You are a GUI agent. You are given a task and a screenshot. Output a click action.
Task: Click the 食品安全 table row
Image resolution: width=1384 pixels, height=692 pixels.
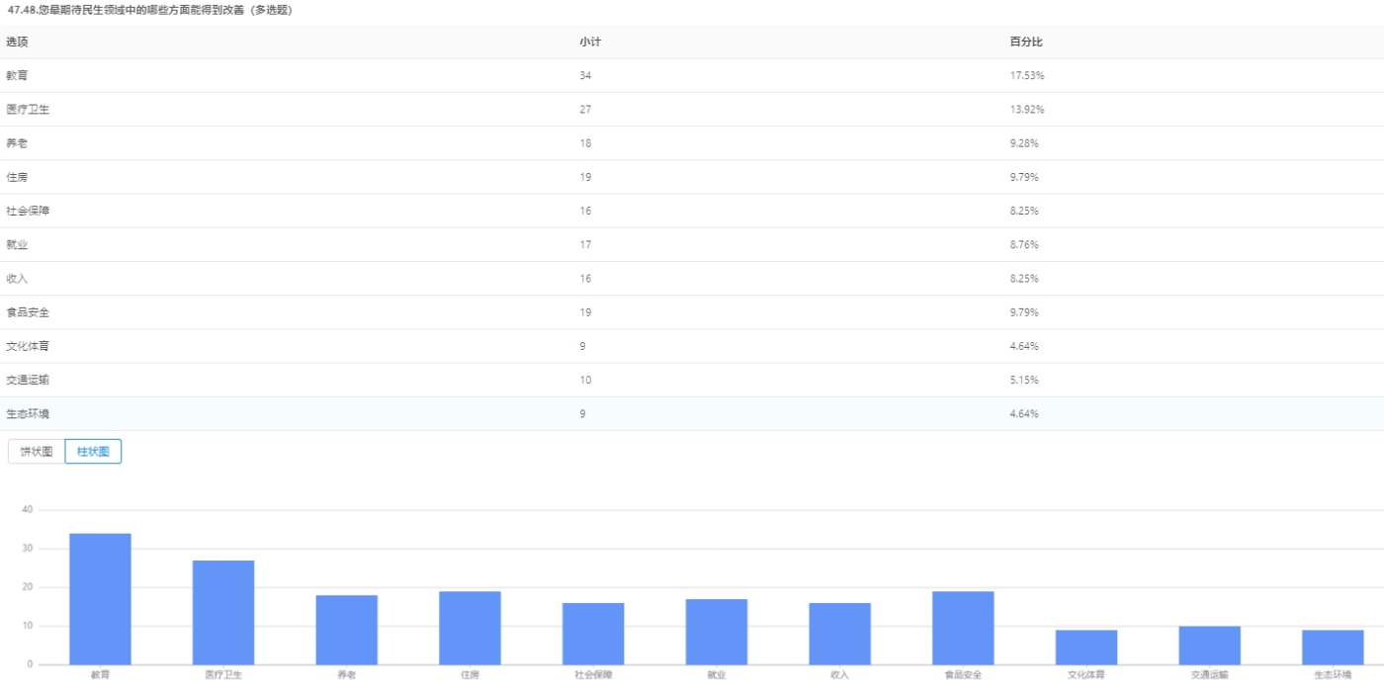click(692, 312)
